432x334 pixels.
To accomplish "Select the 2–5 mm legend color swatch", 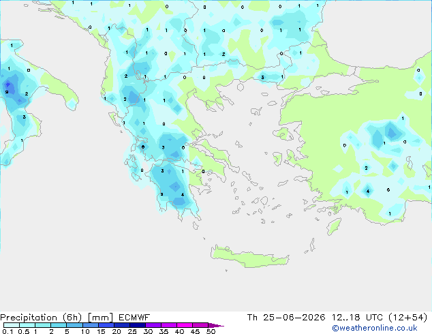I will tap(59, 325).
